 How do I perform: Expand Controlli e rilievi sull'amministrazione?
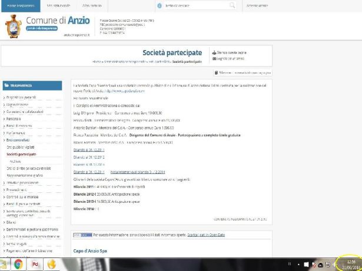pos(33,237)
